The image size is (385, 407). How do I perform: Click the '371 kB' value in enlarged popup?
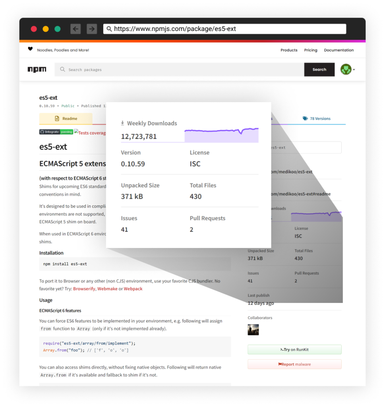(x=132, y=196)
